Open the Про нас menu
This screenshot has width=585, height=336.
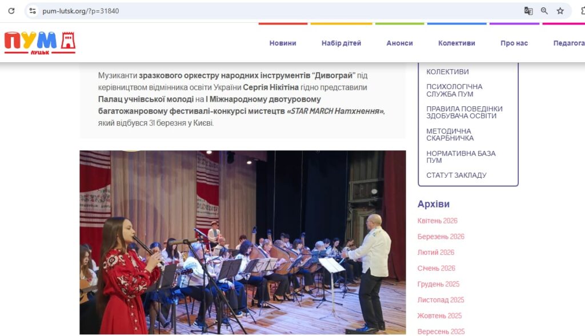514,43
